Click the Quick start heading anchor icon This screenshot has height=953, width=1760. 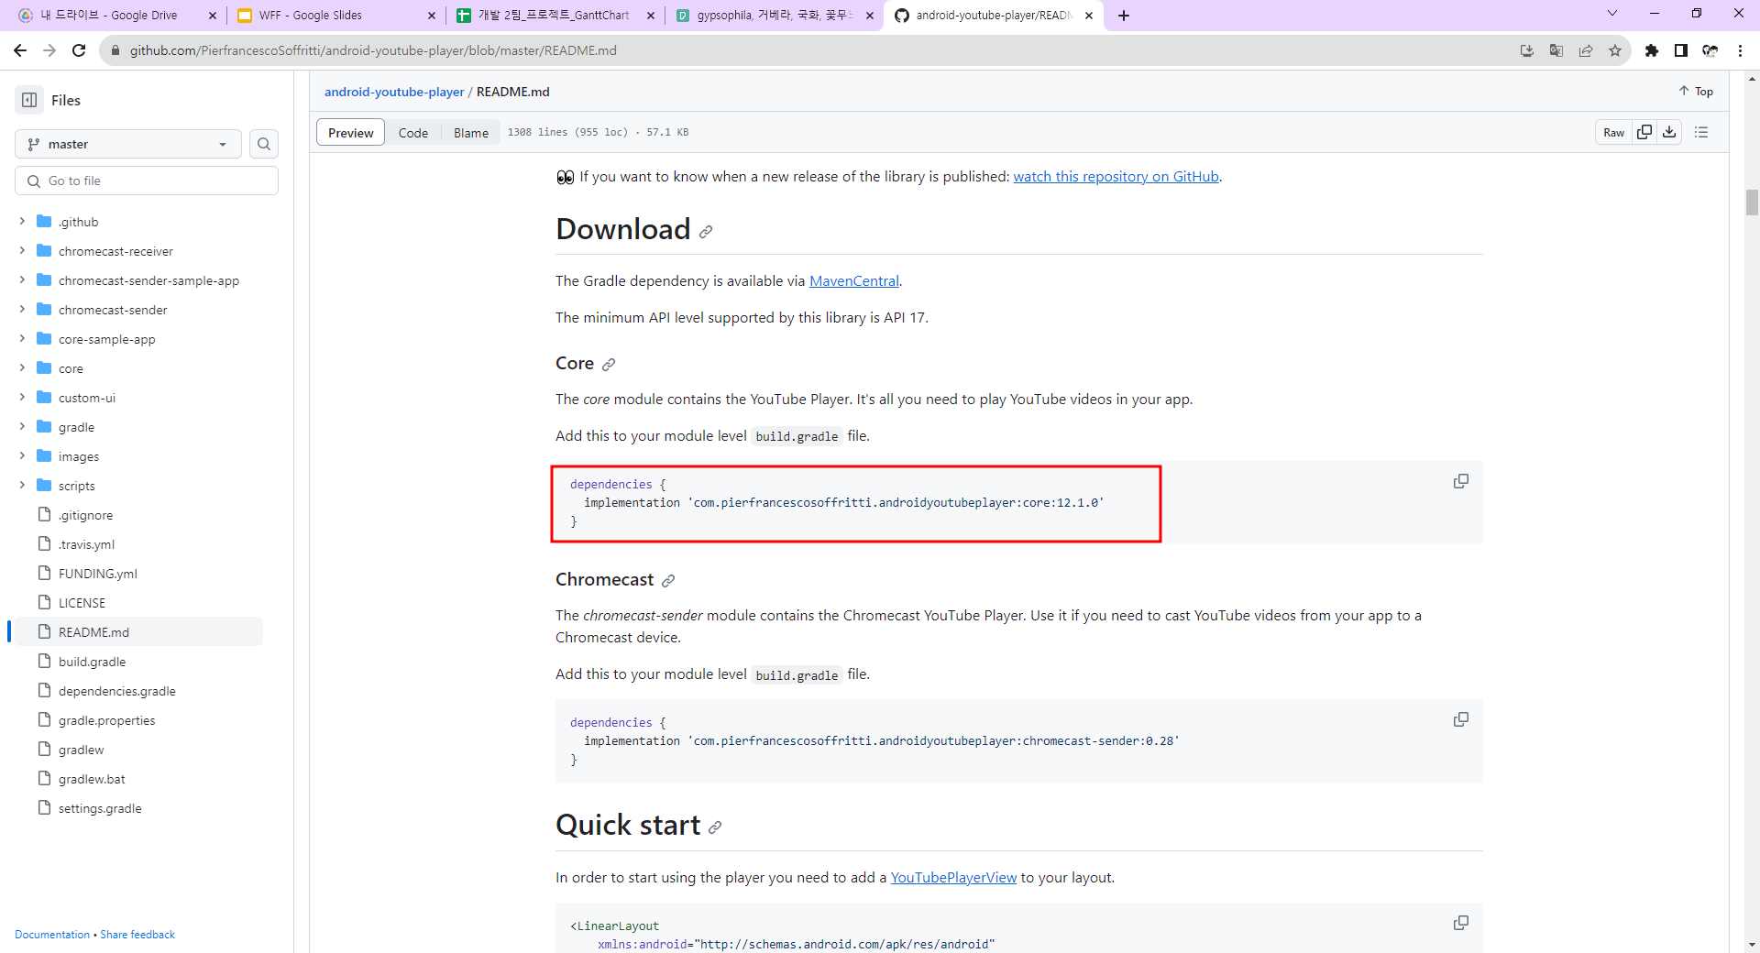click(x=715, y=827)
